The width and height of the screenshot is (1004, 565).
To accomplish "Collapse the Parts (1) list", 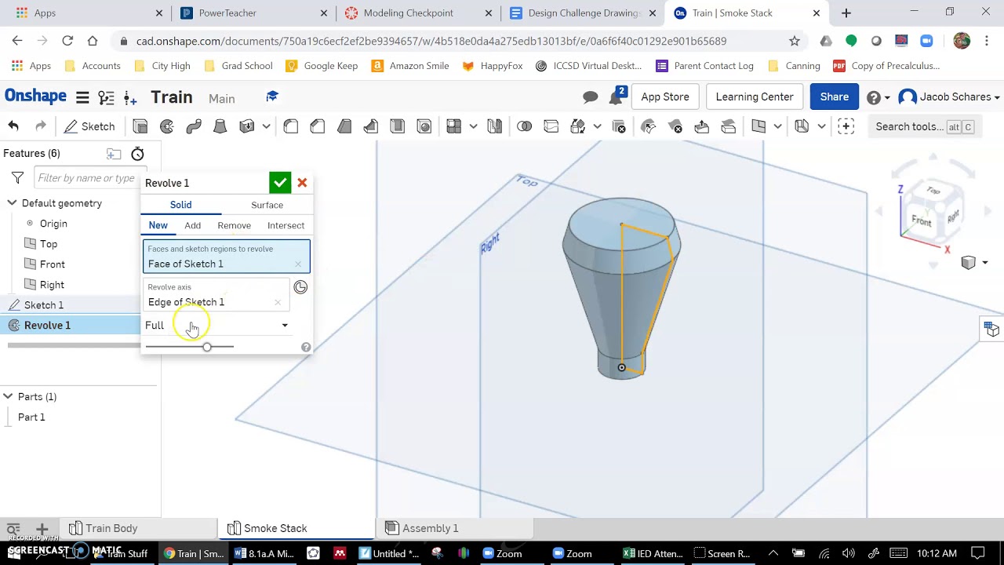I will [8, 397].
